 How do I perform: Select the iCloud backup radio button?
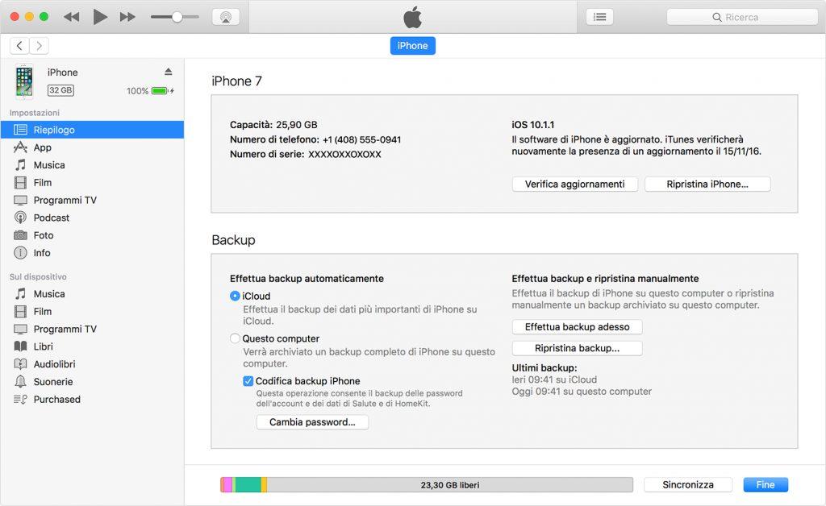tap(235, 297)
